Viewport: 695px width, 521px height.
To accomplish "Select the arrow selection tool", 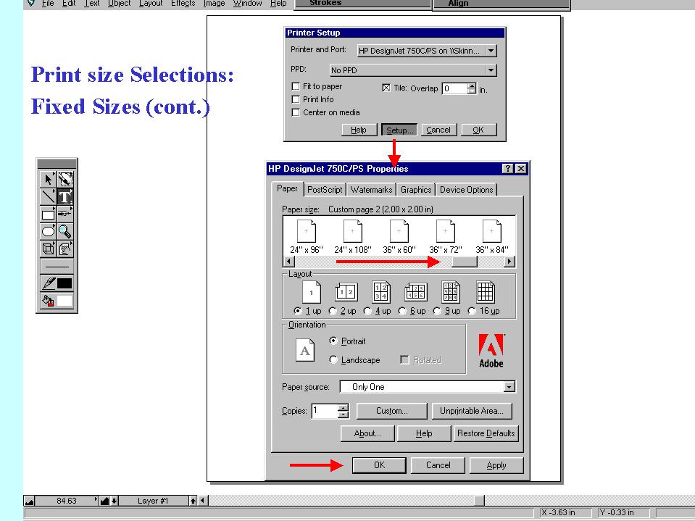I will (48, 180).
